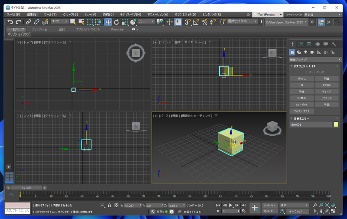Activate the Select and Move tool

pos(108,22)
